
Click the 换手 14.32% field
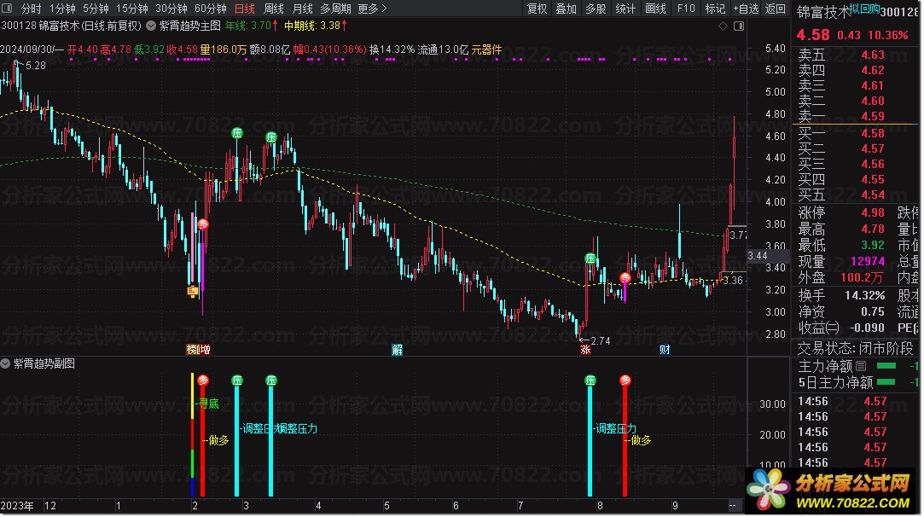(842, 295)
